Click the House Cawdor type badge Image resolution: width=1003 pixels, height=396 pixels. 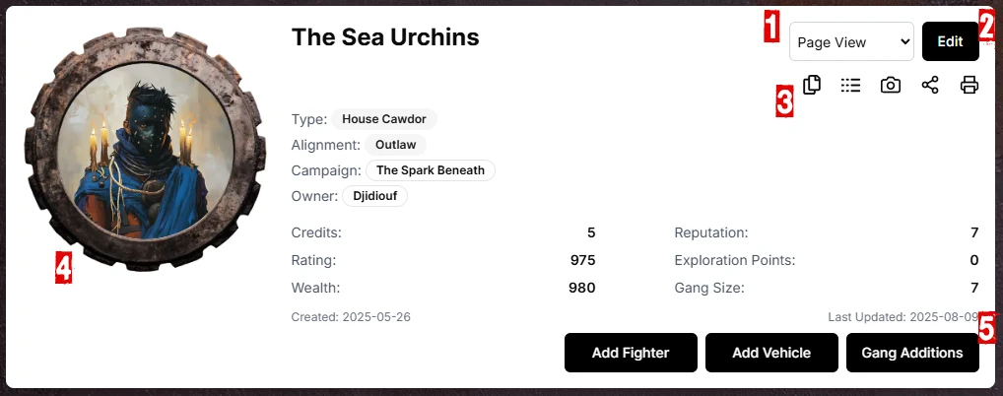[x=383, y=119]
